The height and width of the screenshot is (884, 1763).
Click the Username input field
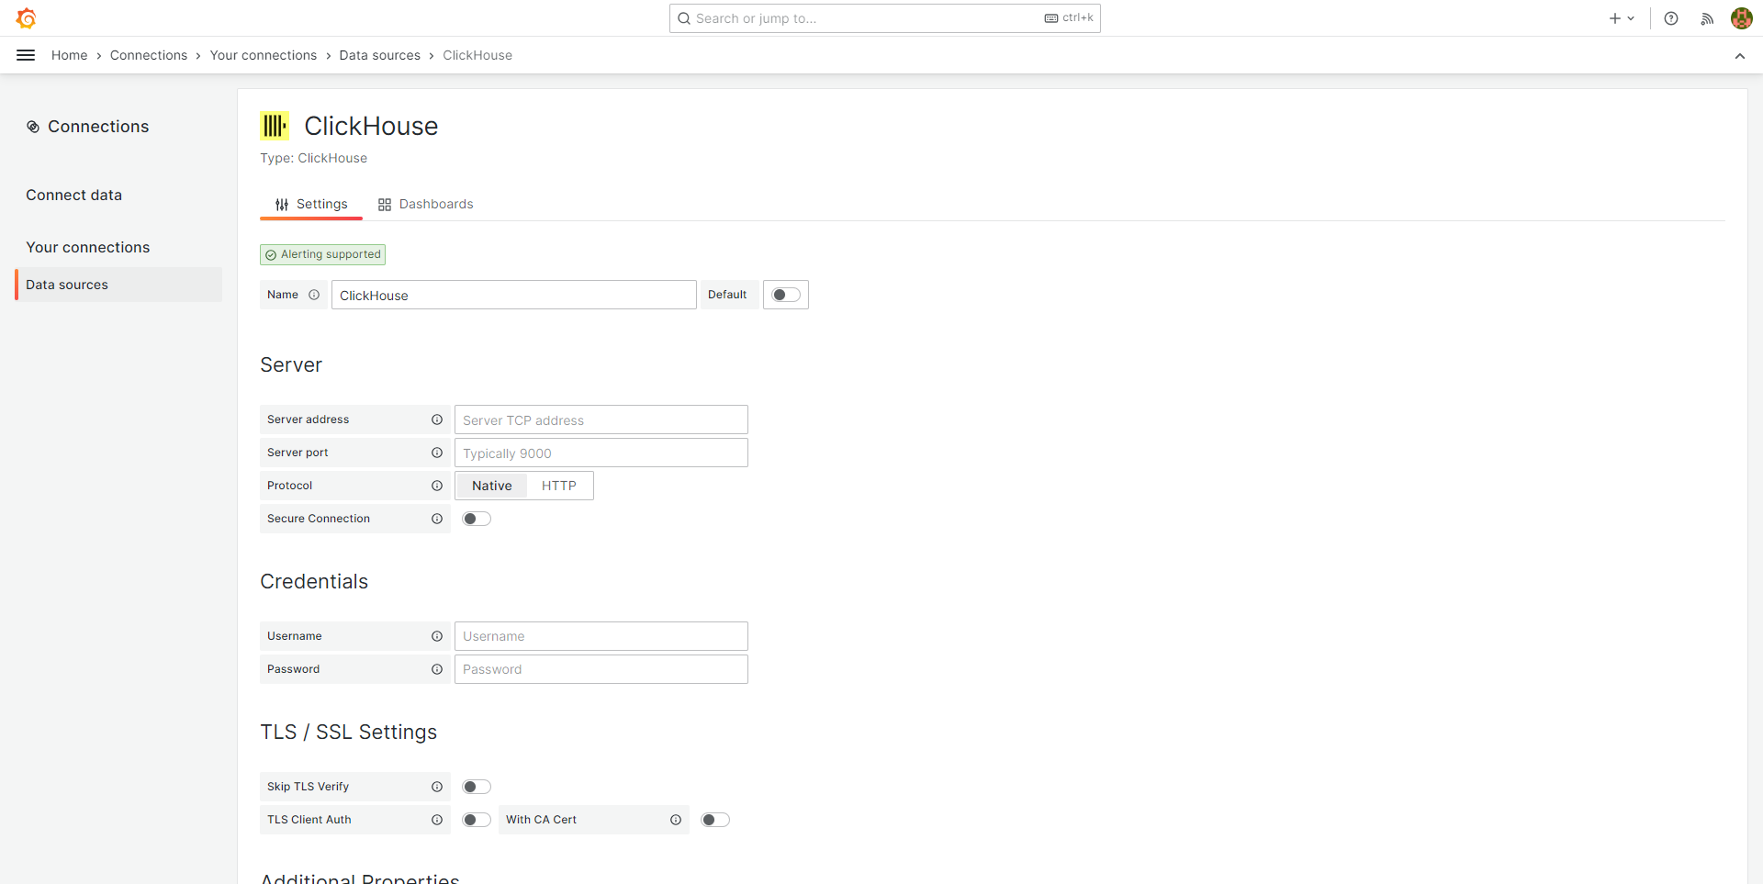point(601,636)
